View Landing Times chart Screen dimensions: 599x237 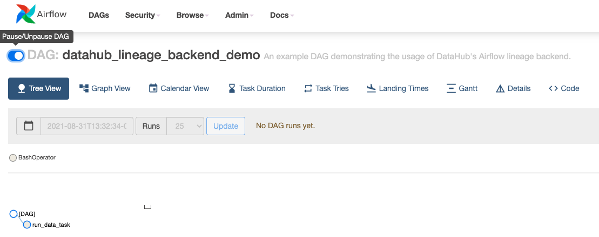[397, 88]
